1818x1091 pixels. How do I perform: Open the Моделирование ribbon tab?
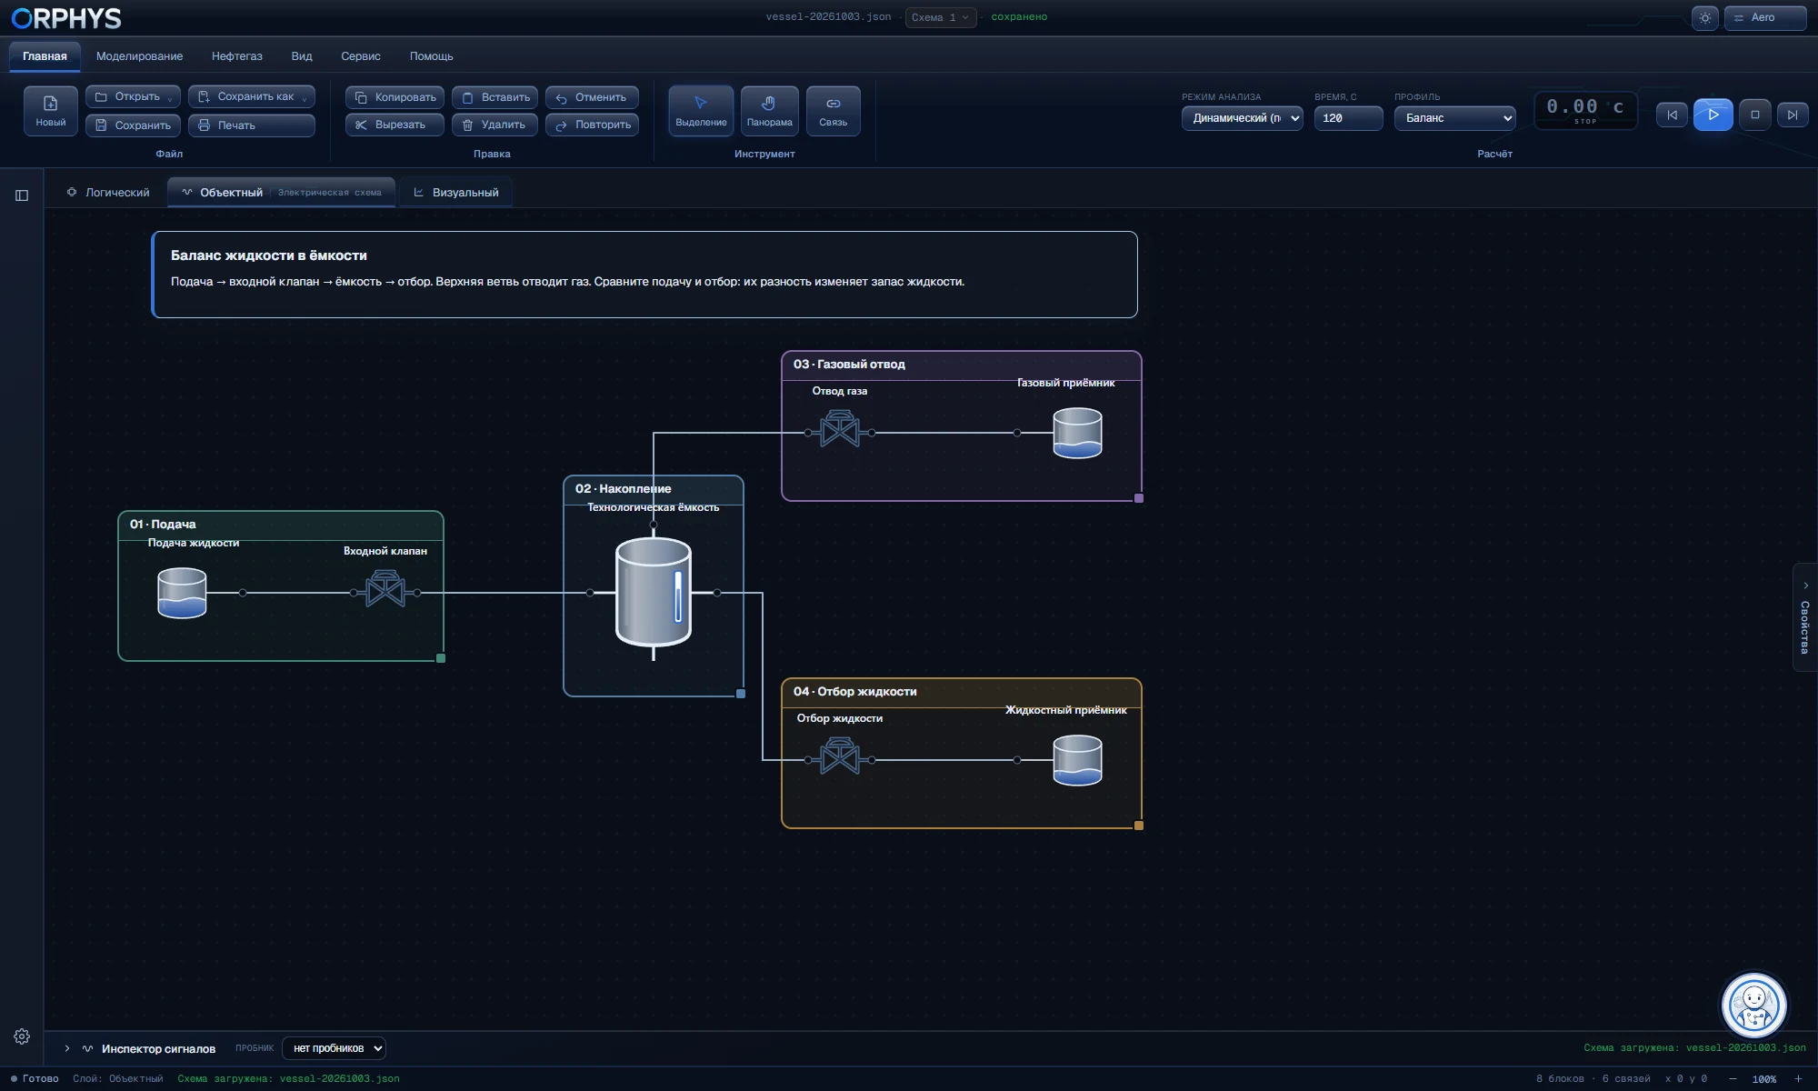pyautogui.click(x=139, y=56)
